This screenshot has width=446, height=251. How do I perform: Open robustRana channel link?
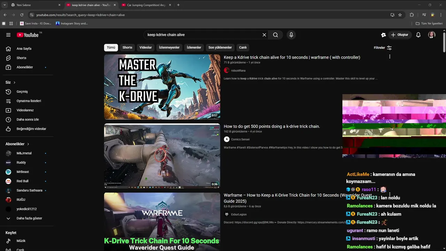[238, 71]
